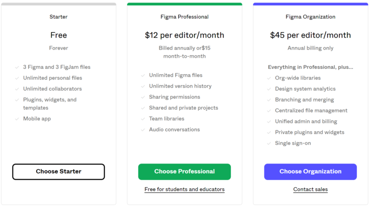Viewport: 370px width, 206px height.
Task: Click the Starter plan title
Action: click(58, 17)
